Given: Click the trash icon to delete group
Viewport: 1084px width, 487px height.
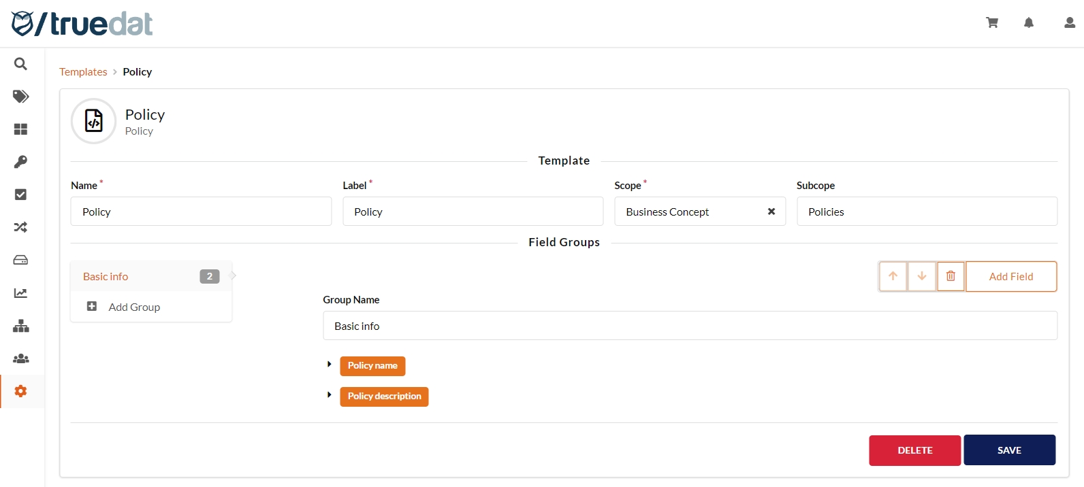Looking at the screenshot, I should (951, 276).
